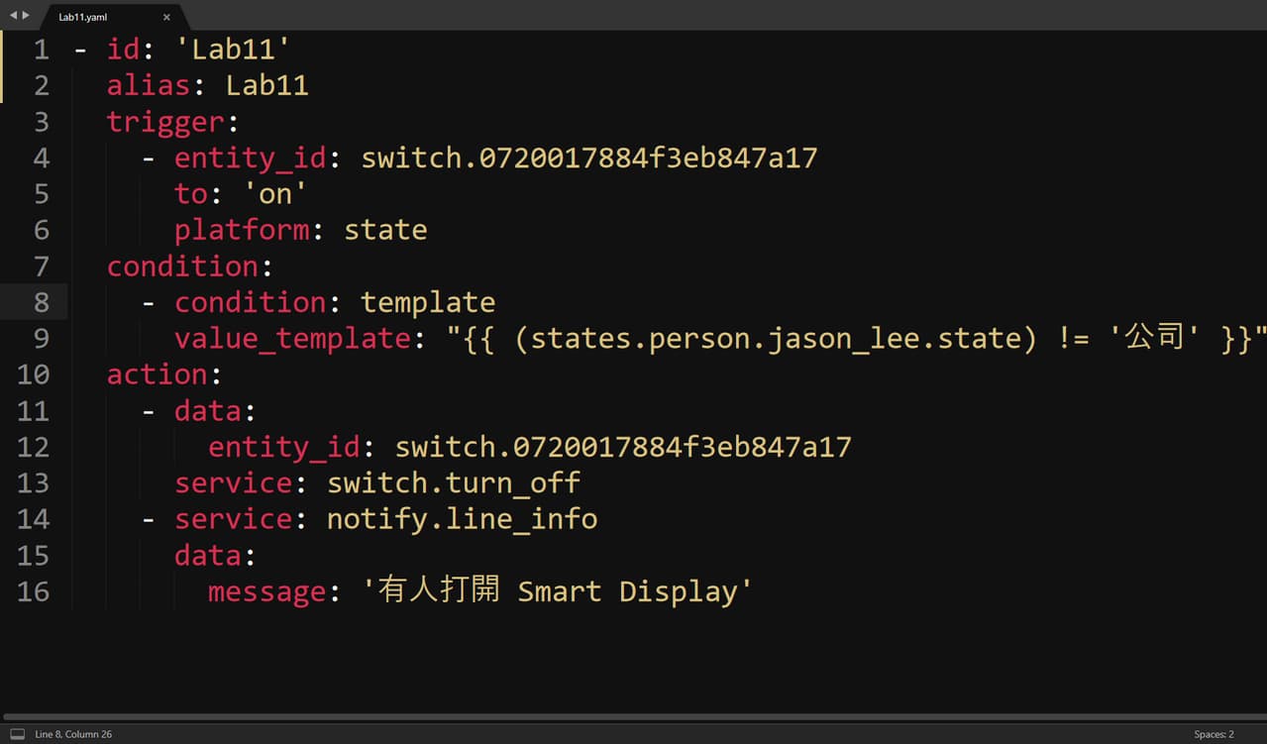Click line number 16 in the gutter
Image resolution: width=1267 pixels, height=744 pixels.
click(33, 591)
